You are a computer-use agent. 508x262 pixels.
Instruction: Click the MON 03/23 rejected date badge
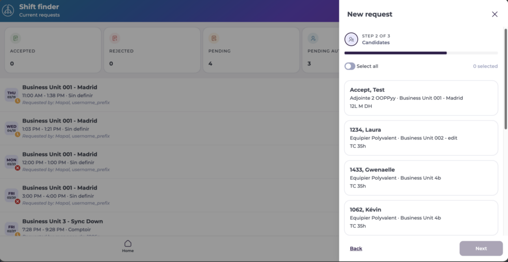[x=11, y=162]
